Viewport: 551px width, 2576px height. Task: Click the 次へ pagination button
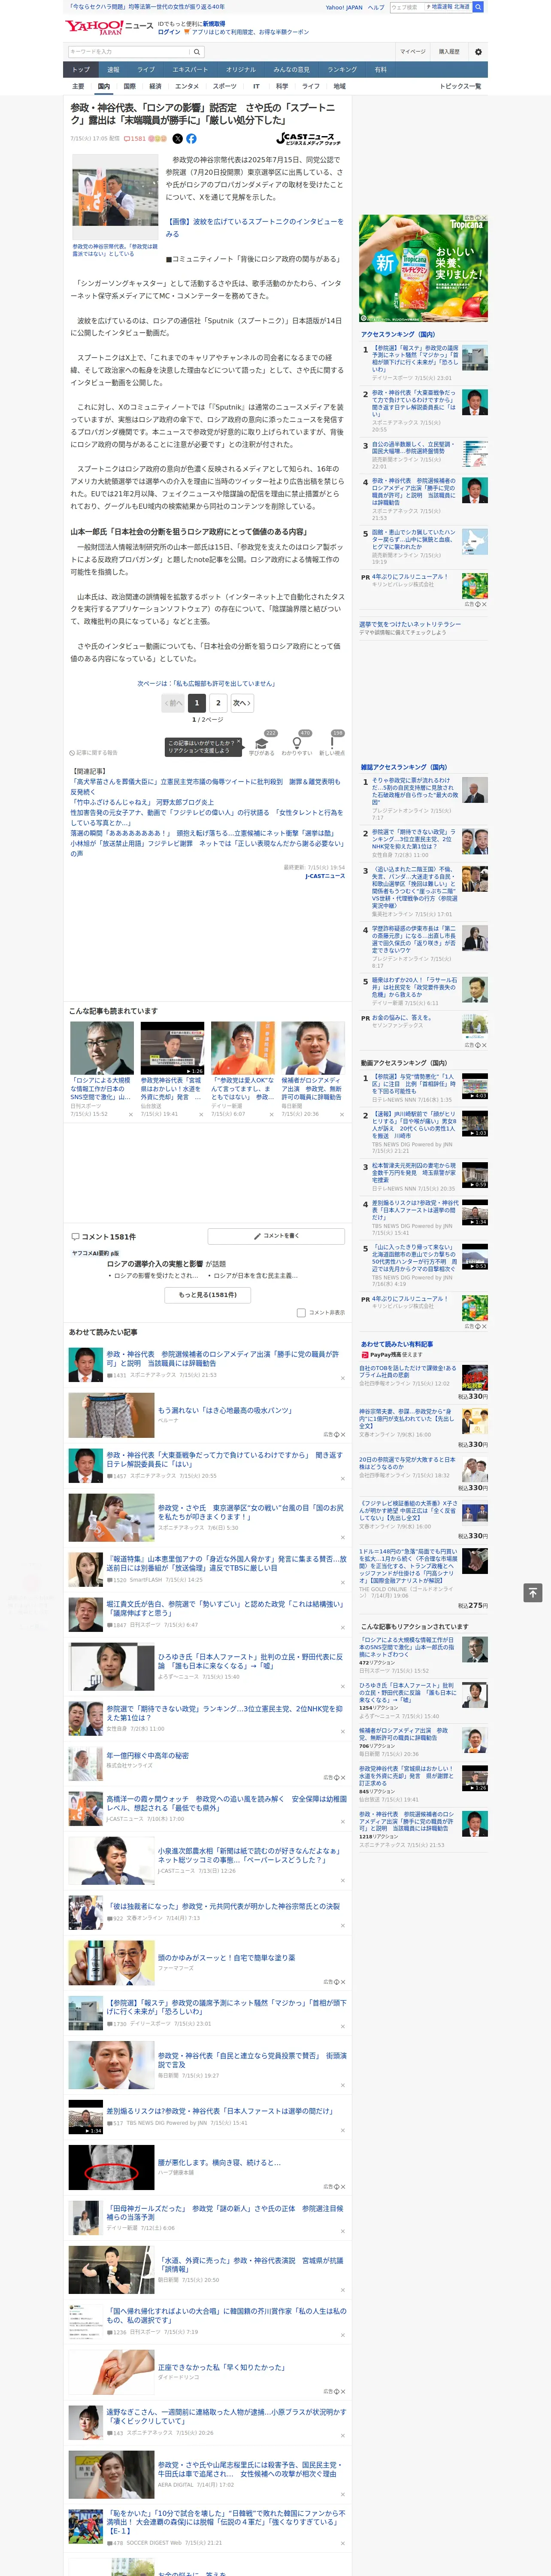point(242,703)
